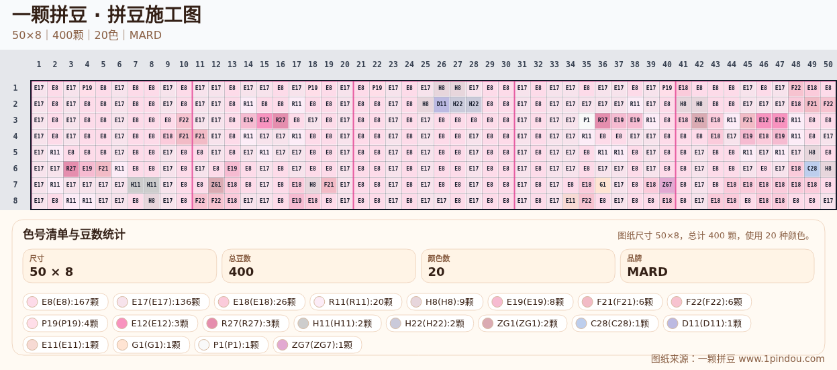The height and width of the screenshot is (370, 837).
Task: Click row number 2 label
Action: 15,104
